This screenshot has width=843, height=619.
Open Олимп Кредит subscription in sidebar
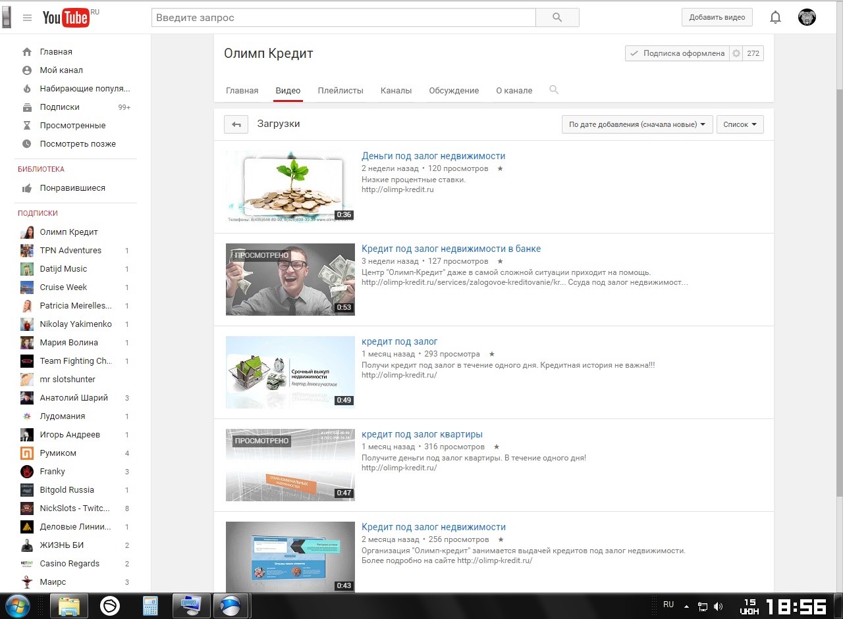68,232
